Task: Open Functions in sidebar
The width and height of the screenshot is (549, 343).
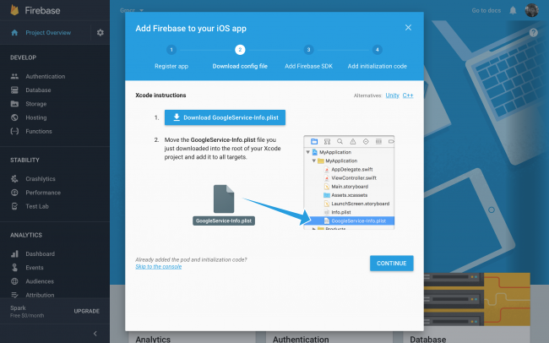Action: point(39,131)
